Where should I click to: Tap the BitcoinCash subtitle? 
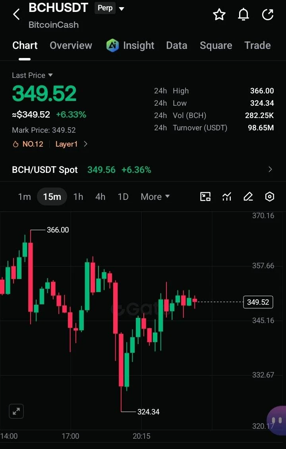click(54, 25)
